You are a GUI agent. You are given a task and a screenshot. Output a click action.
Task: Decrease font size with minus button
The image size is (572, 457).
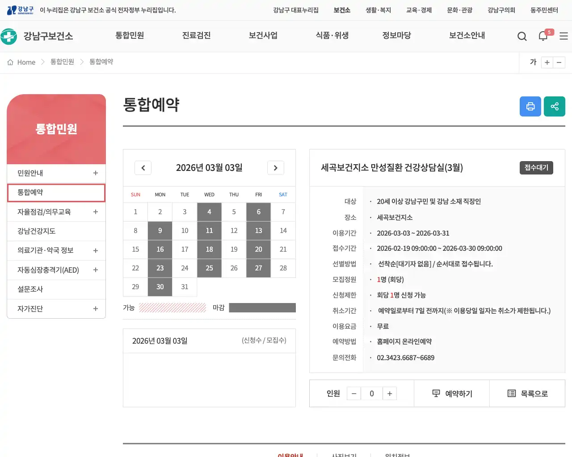[559, 62]
